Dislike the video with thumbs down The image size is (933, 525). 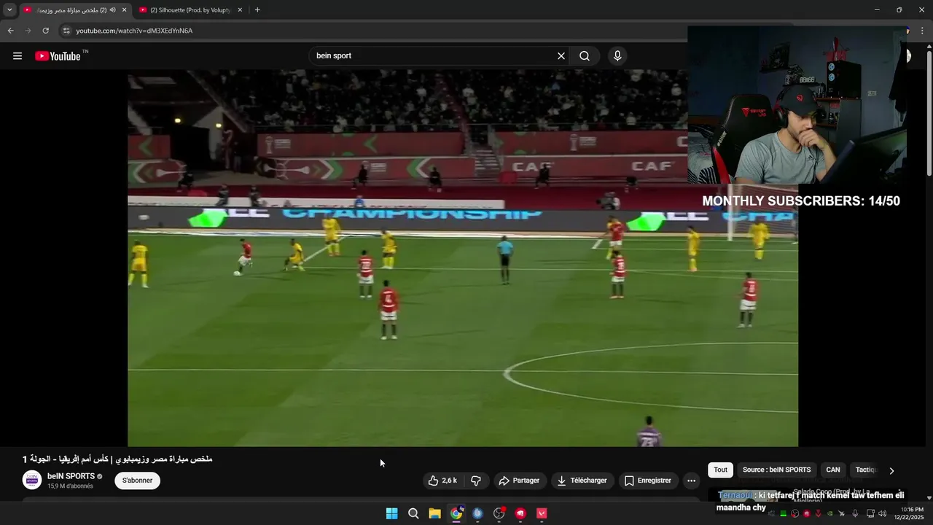tap(476, 481)
